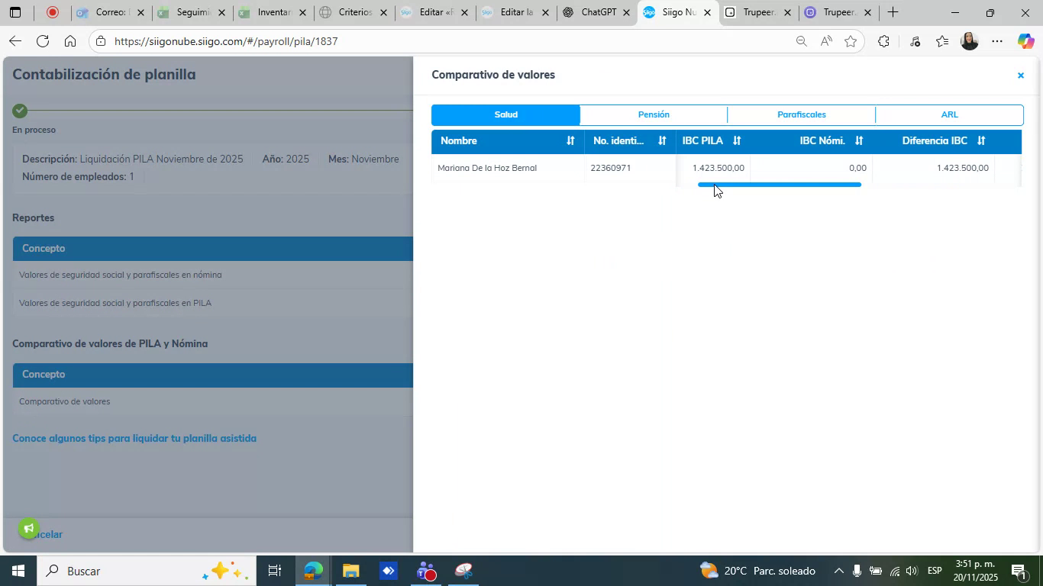1043x586 pixels.
Task: Click the taskbar Buscar search box
Action: point(146,571)
